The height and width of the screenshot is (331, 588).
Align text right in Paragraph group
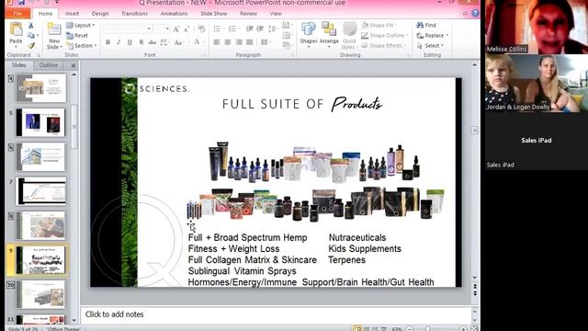click(x=239, y=42)
